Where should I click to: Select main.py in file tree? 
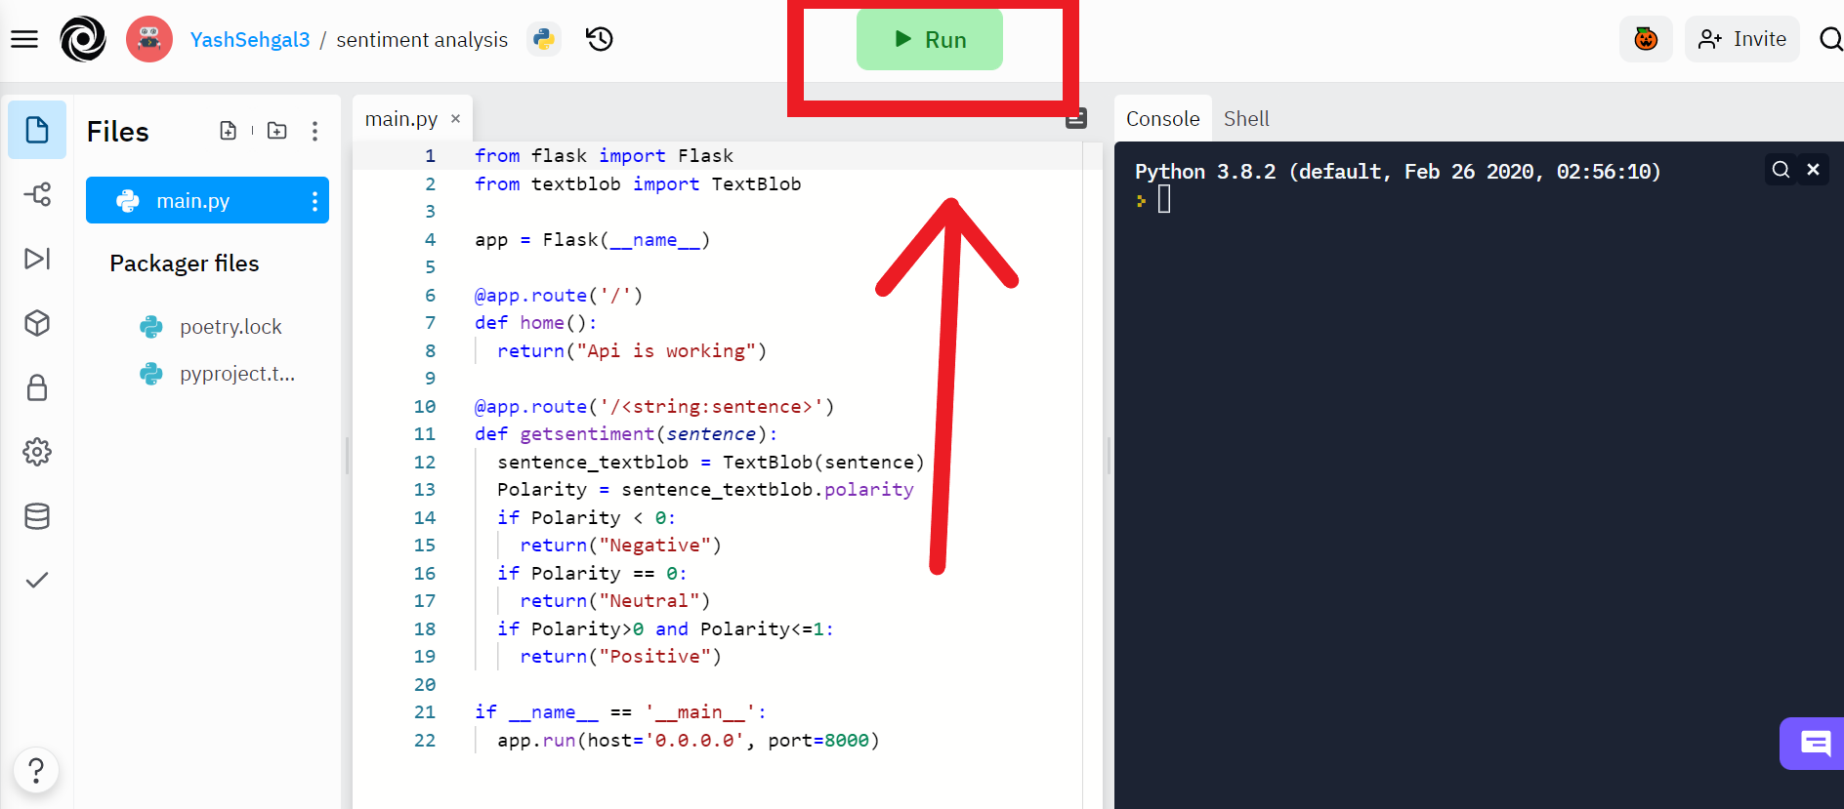[207, 200]
